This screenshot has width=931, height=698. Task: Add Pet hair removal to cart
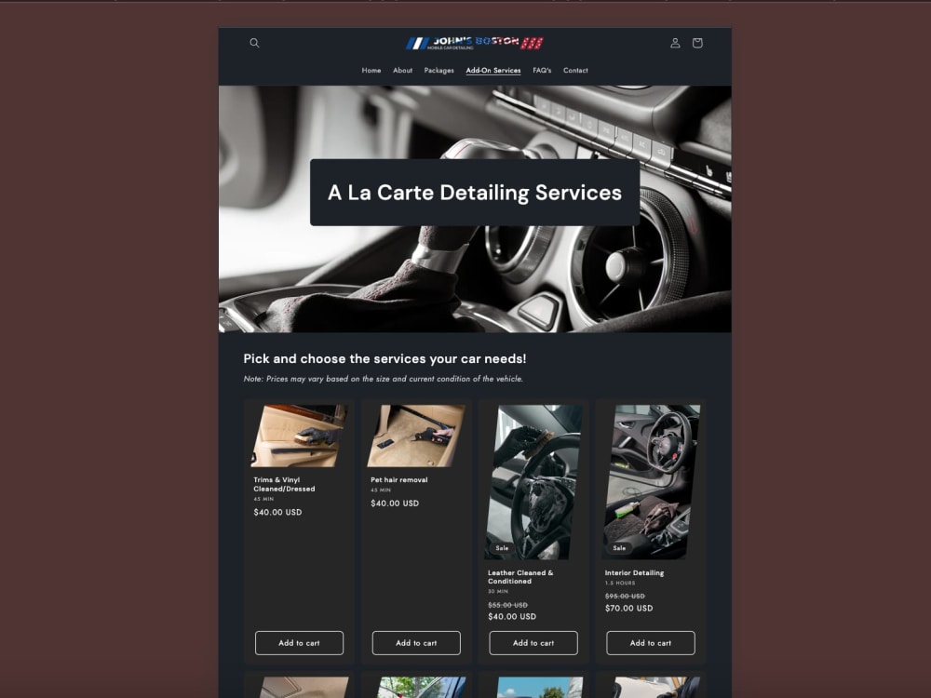click(x=416, y=643)
